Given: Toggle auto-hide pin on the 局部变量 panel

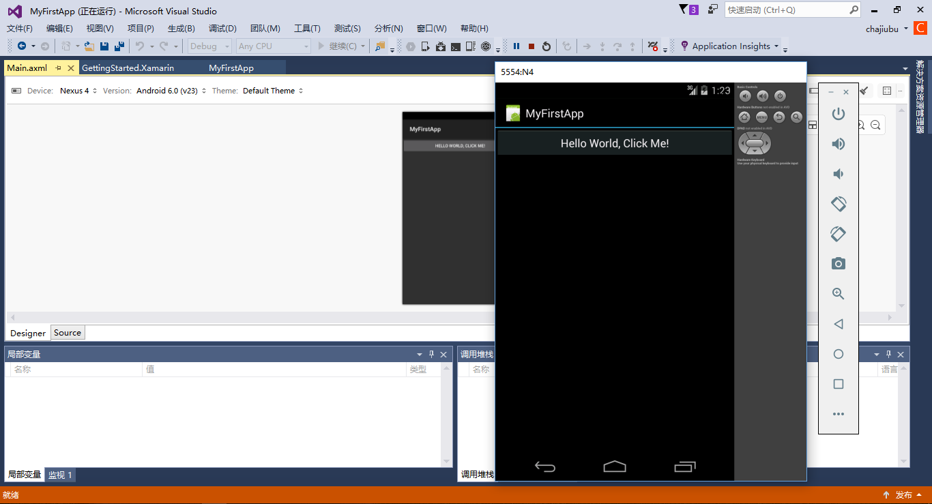Looking at the screenshot, I should pyautogui.click(x=431, y=355).
